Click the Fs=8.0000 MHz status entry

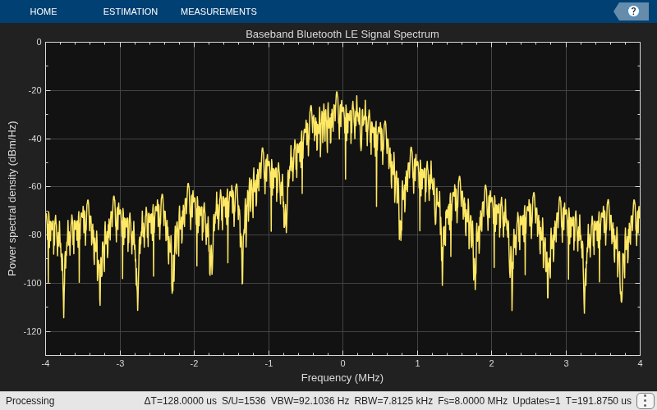(473, 401)
